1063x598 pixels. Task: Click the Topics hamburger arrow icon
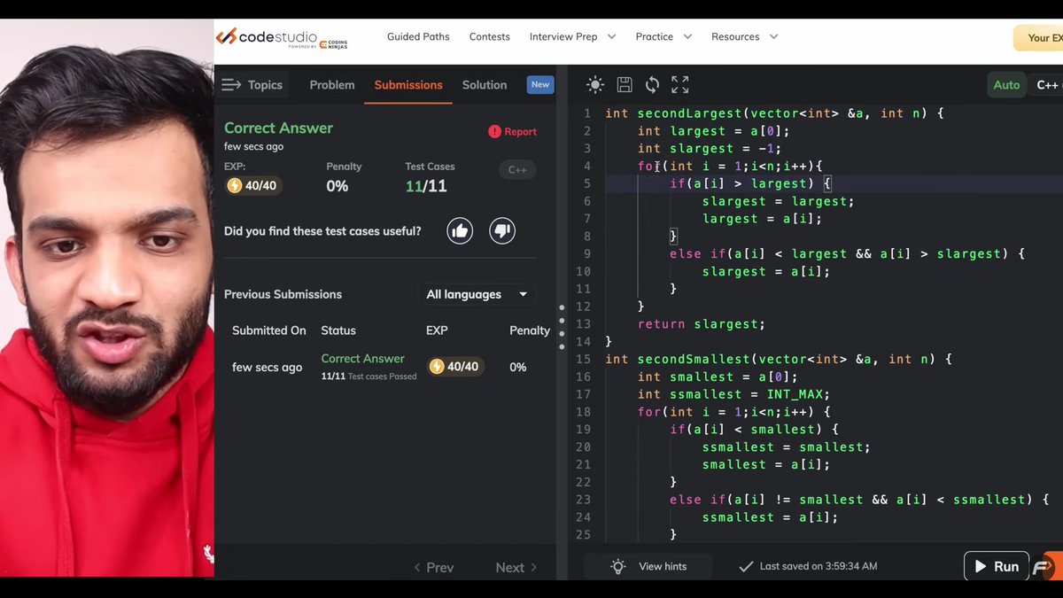tap(231, 85)
